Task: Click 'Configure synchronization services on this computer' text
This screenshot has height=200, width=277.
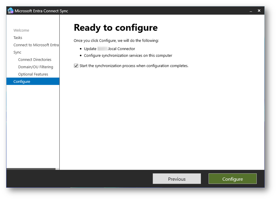Action: pyautogui.click(x=128, y=56)
